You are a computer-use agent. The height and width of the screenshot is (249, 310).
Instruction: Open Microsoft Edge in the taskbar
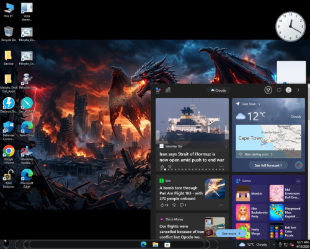tap(143, 245)
